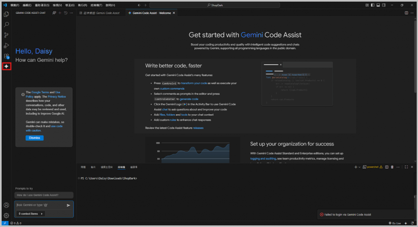Toggle the primary side bar
The width and height of the screenshot is (418, 227).
point(372,5)
